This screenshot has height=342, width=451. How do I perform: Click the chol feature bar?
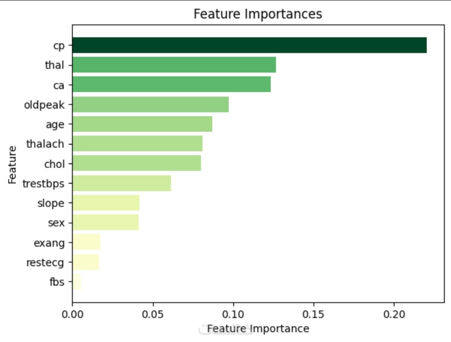[x=136, y=163]
